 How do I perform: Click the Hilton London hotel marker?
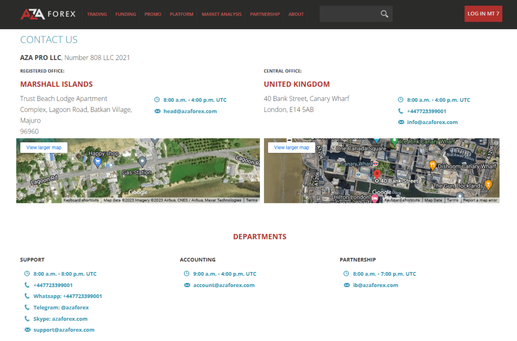375,198
